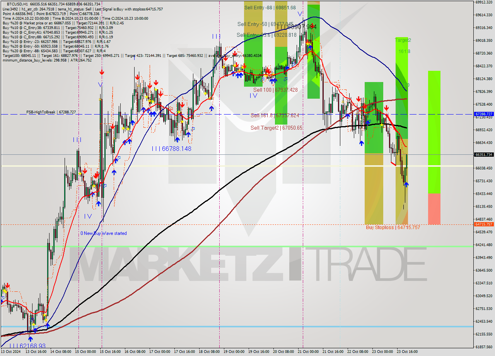
Task: Select the 'Sell Entry -88 | 69851.68' label
Action: coord(270,7)
